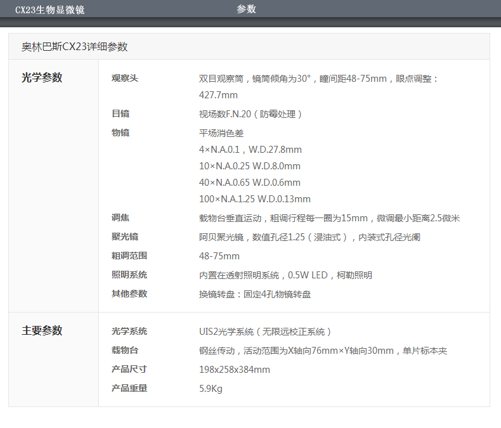Click the text 平场消色差
The image size is (501, 428).
point(221,133)
